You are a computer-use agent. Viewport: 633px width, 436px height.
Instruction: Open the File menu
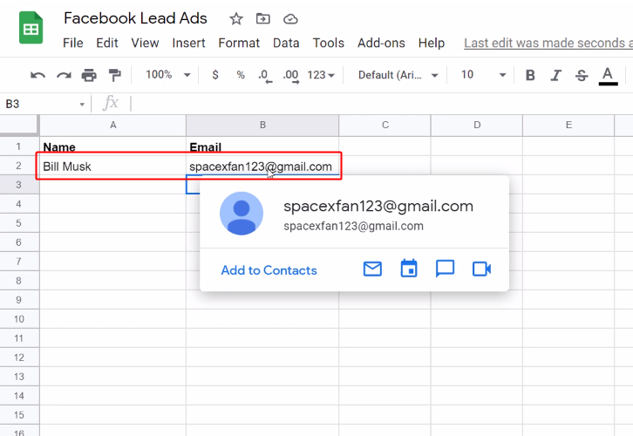coord(73,43)
